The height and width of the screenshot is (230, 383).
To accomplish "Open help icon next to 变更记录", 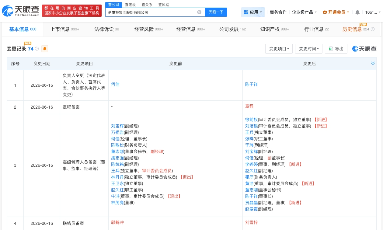I will 37,49.
